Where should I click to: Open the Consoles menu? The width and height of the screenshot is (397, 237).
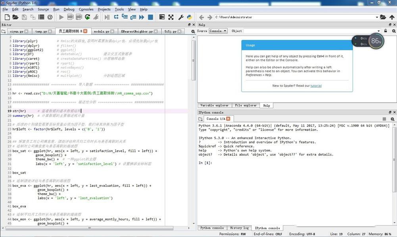86,9
